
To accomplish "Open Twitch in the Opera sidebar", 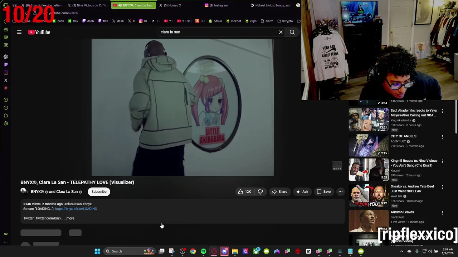I will click(6, 65).
